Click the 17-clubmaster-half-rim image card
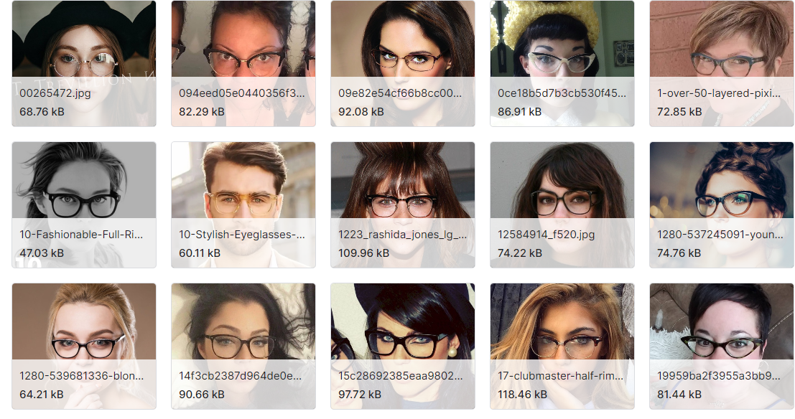This screenshot has height=419, width=795. pos(562,346)
